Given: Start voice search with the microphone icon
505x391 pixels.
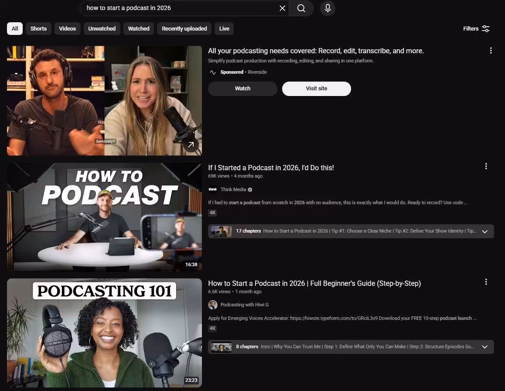Looking at the screenshot, I should [328, 8].
